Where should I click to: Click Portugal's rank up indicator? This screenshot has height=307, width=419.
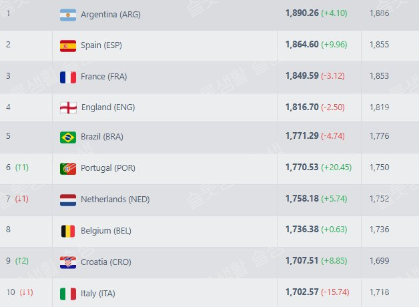click(22, 168)
